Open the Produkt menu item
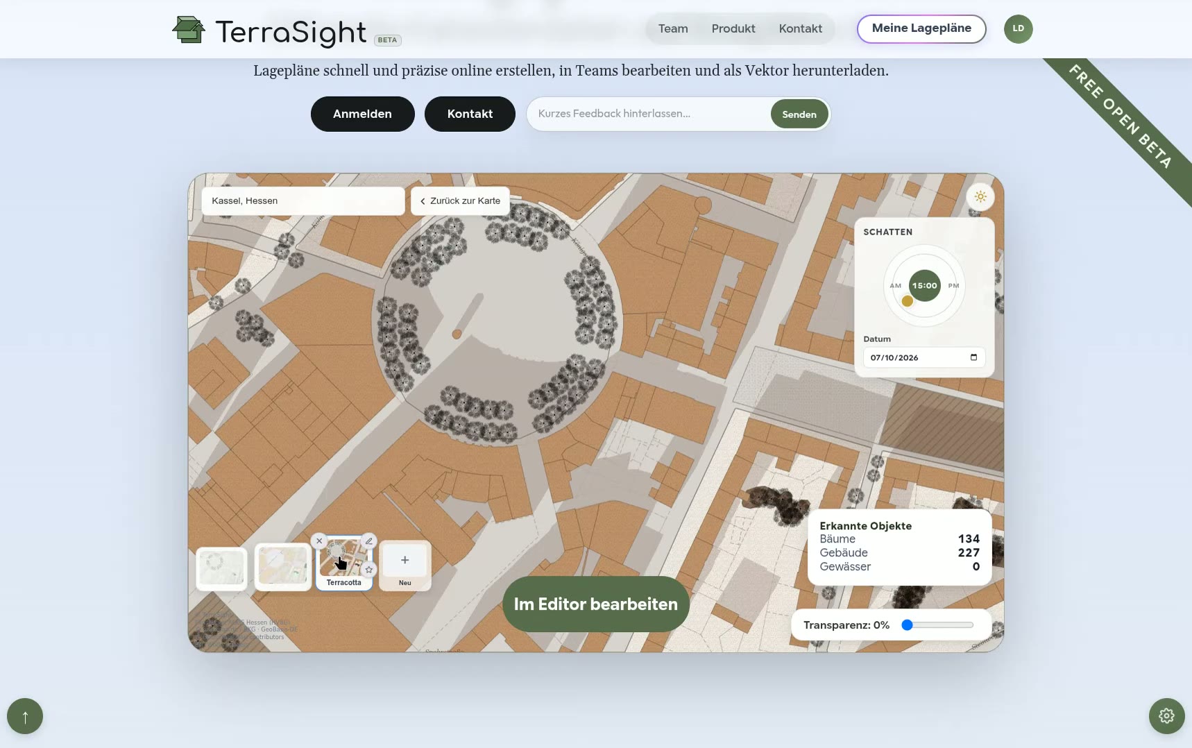The image size is (1192, 748). click(x=733, y=28)
